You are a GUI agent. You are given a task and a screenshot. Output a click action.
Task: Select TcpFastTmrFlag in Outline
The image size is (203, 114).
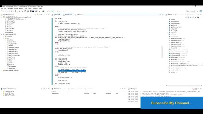[x=175, y=54]
